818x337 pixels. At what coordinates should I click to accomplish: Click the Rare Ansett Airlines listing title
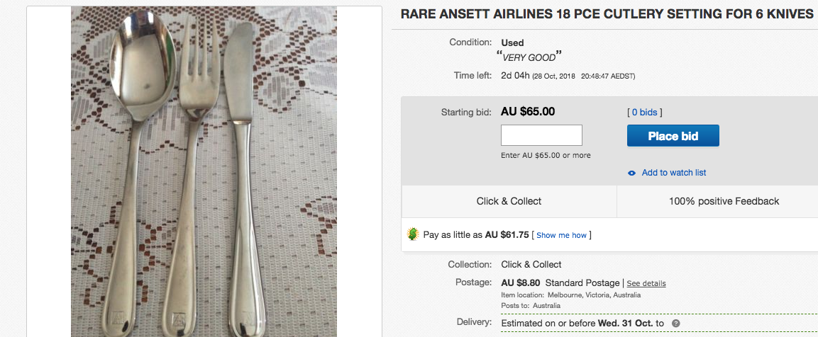[607, 14]
